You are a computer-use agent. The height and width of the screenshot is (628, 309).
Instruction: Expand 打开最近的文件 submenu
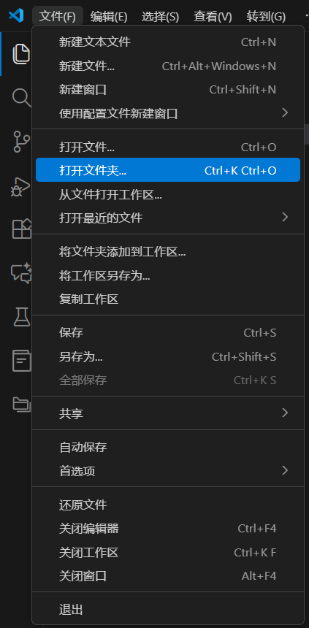(x=167, y=218)
